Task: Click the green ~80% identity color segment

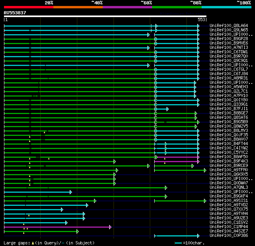Action: point(177,7)
